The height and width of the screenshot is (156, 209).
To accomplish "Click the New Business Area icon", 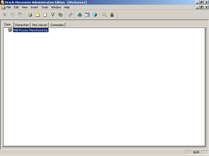I will point(30,15).
